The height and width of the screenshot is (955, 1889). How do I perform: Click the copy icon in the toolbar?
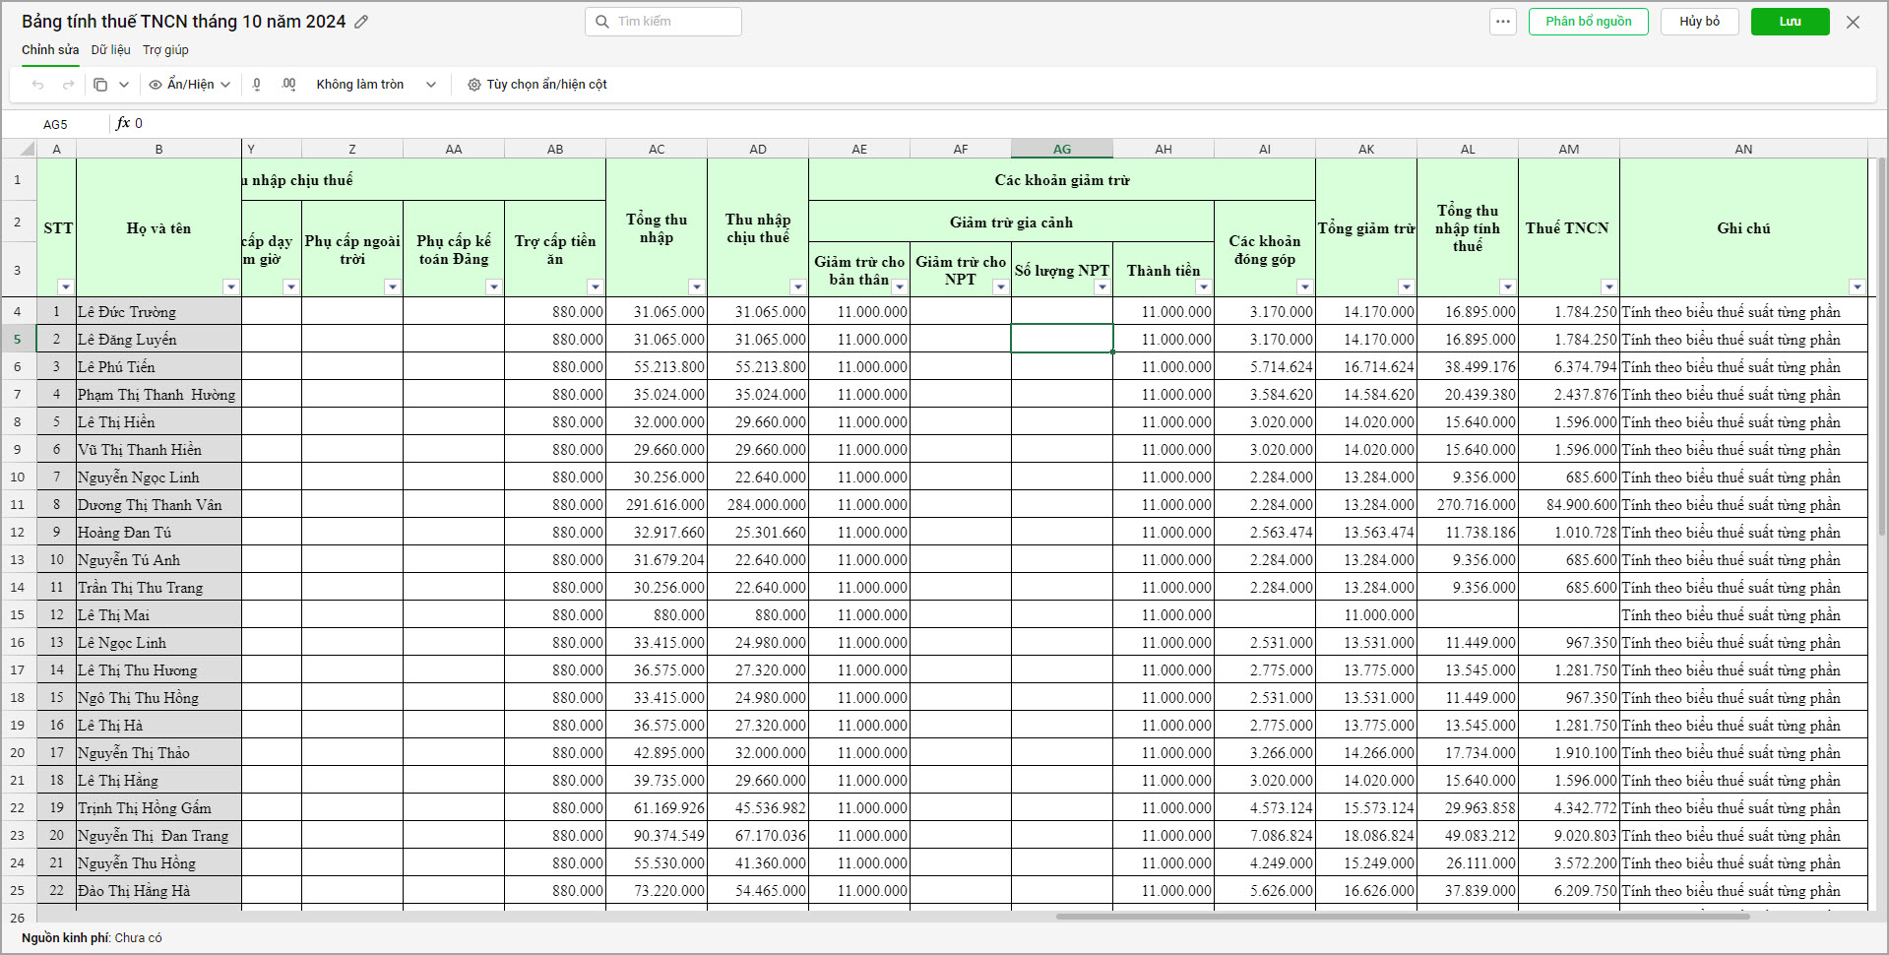pos(100,85)
